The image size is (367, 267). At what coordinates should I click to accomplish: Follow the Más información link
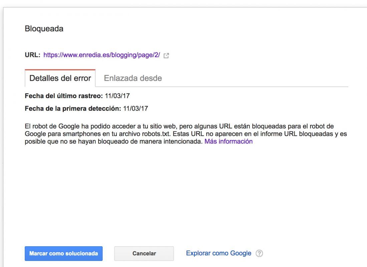(229, 142)
